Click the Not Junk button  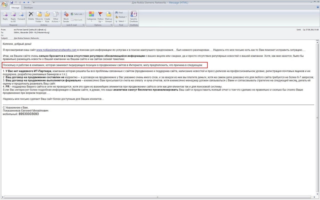tap(76, 20)
